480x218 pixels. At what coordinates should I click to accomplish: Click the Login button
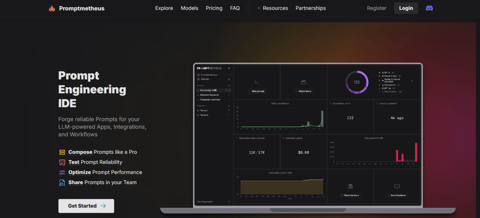[406, 8]
